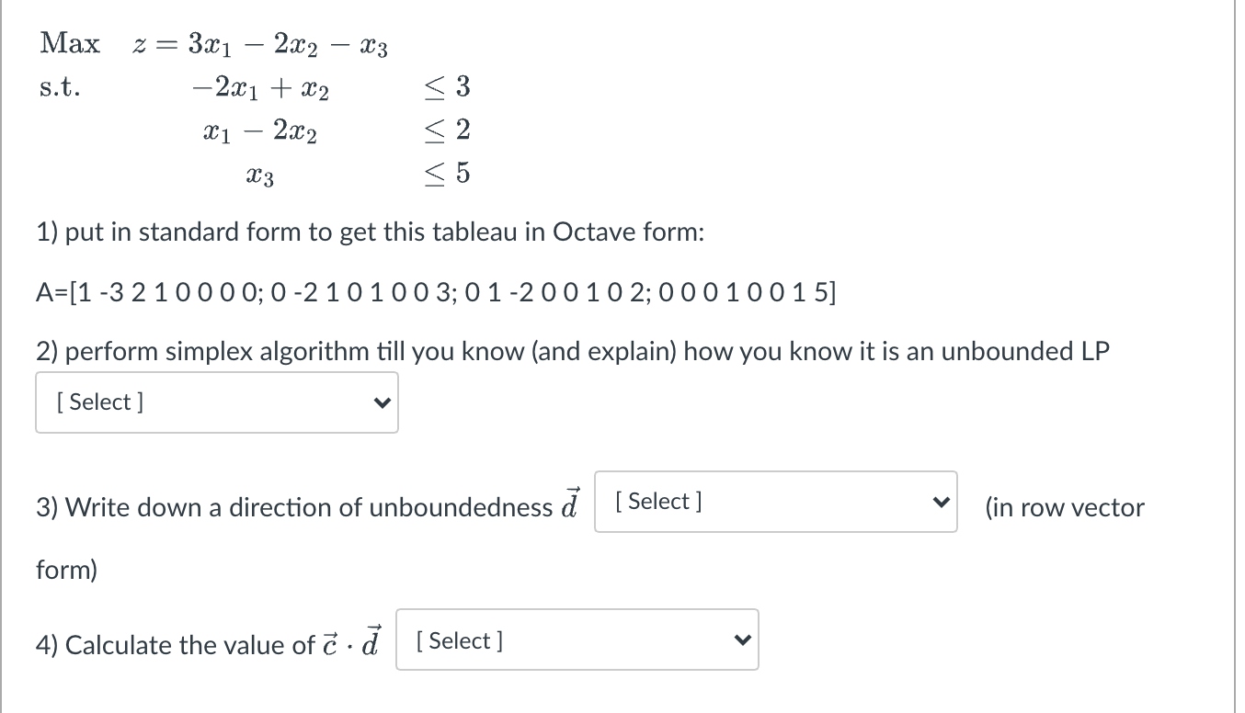This screenshot has width=1245, height=713.
Task: Click the Max z objective function line
Action: point(211,43)
